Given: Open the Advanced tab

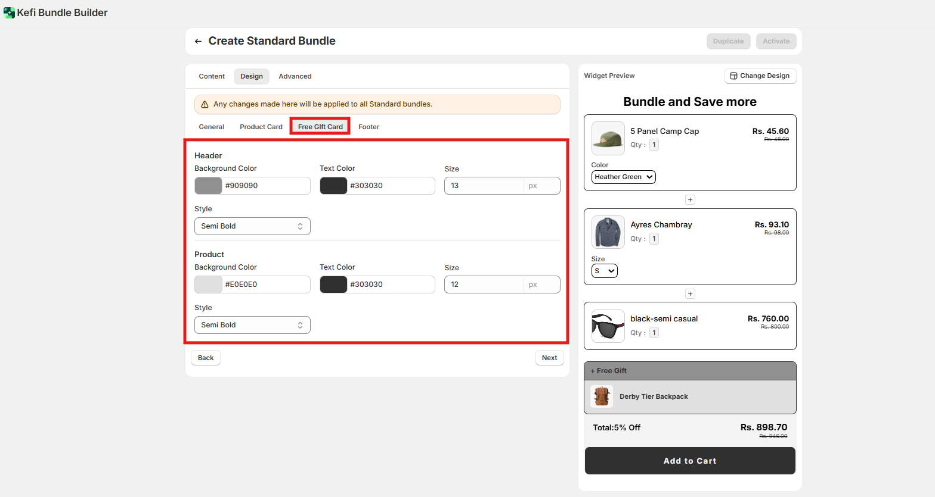Looking at the screenshot, I should click(x=295, y=77).
